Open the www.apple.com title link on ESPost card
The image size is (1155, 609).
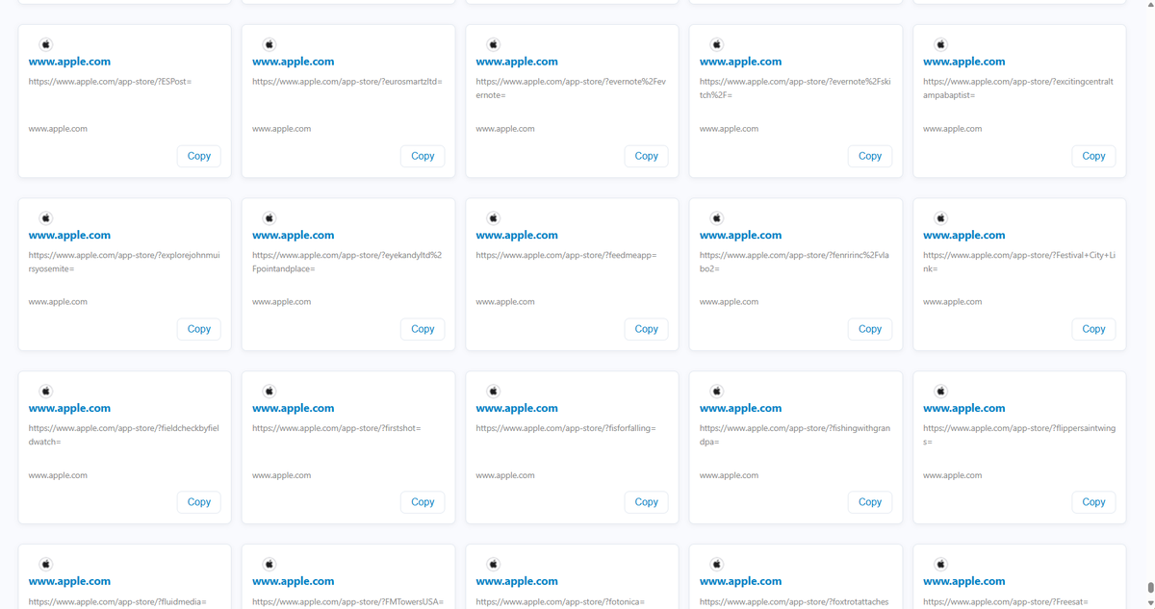point(69,62)
